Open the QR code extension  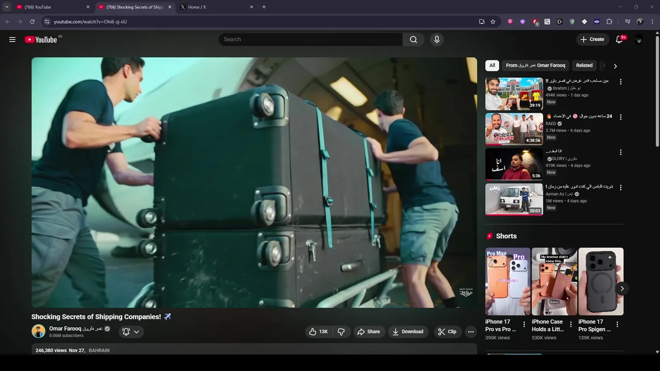coord(547,22)
